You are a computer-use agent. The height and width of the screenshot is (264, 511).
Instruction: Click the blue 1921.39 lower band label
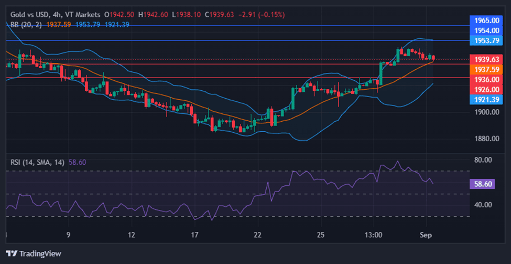tap(486, 99)
